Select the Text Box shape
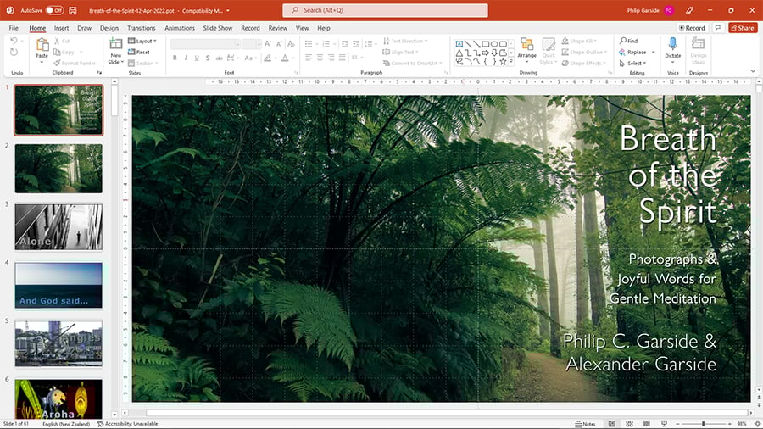The height and width of the screenshot is (429, 763). point(459,44)
